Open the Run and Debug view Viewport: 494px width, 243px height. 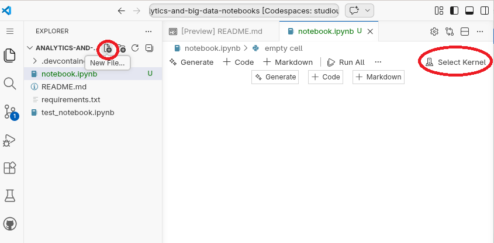[10, 140]
